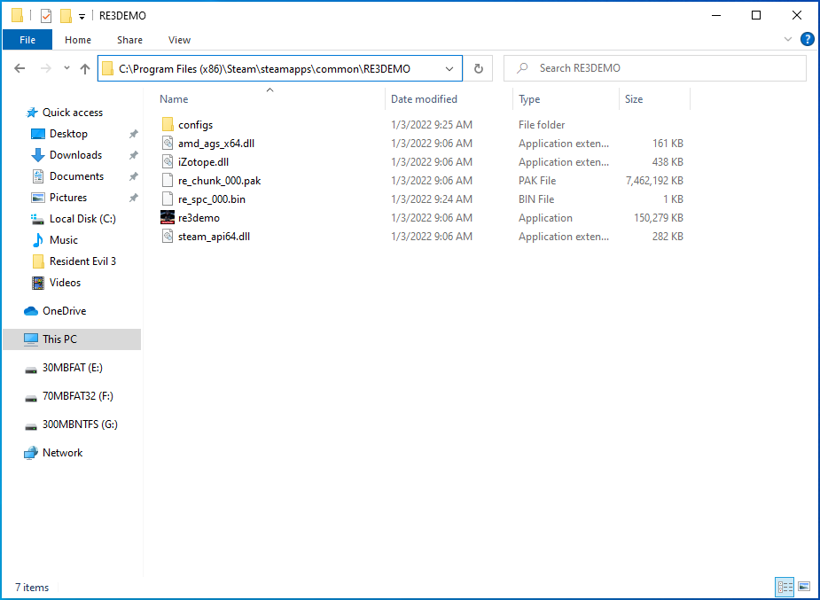Screen dimensions: 820x600
Task: Select the steam_api64.dll file icon
Action: (168, 237)
